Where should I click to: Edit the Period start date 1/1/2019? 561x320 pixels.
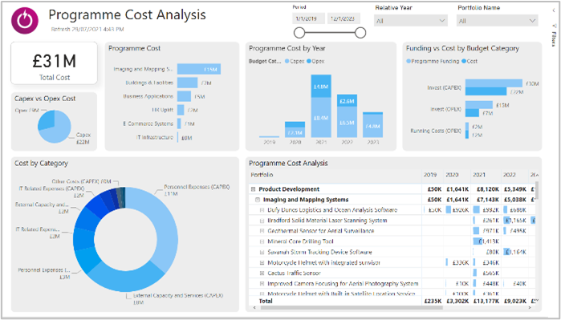[x=308, y=18]
